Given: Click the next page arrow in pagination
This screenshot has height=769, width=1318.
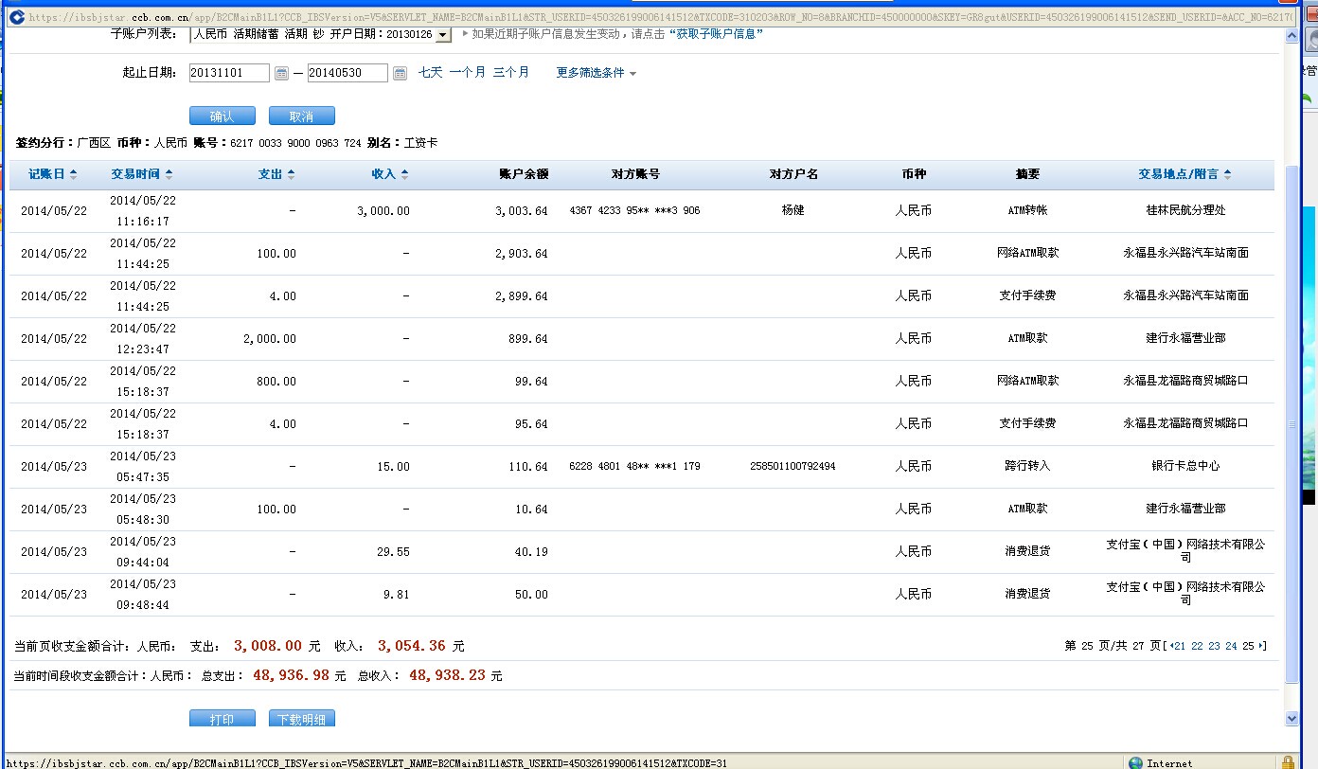Looking at the screenshot, I should [1262, 646].
